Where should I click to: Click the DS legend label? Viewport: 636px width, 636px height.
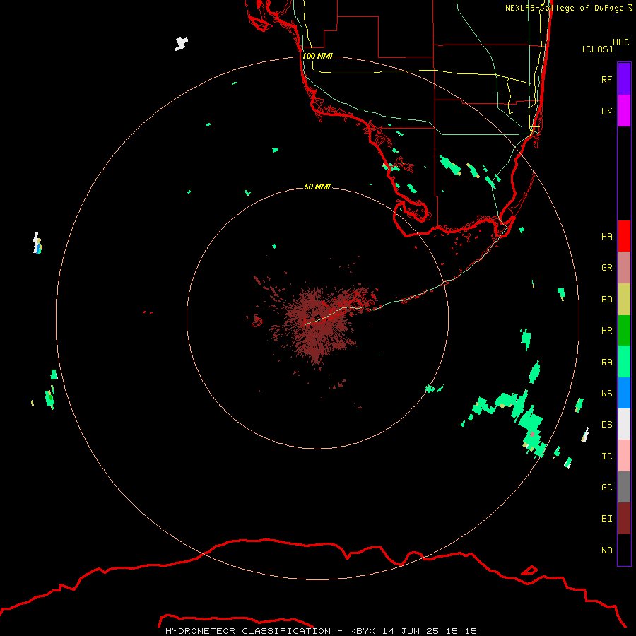[x=606, y=425]
